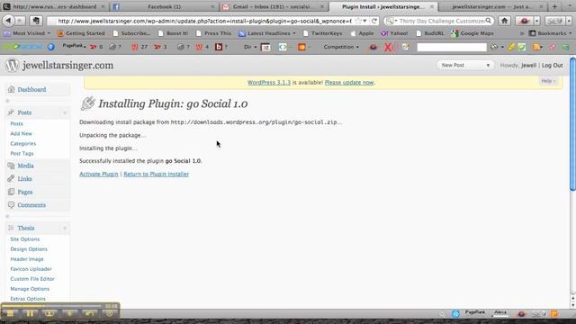Switch to the jewellstarsinger.com site tab
Screen dimensions: 576x324
492,6
